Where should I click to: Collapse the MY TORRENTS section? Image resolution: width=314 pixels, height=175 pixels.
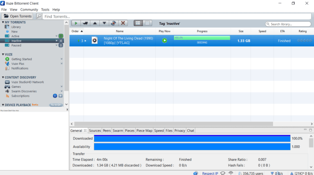click(x=3, y=22)
